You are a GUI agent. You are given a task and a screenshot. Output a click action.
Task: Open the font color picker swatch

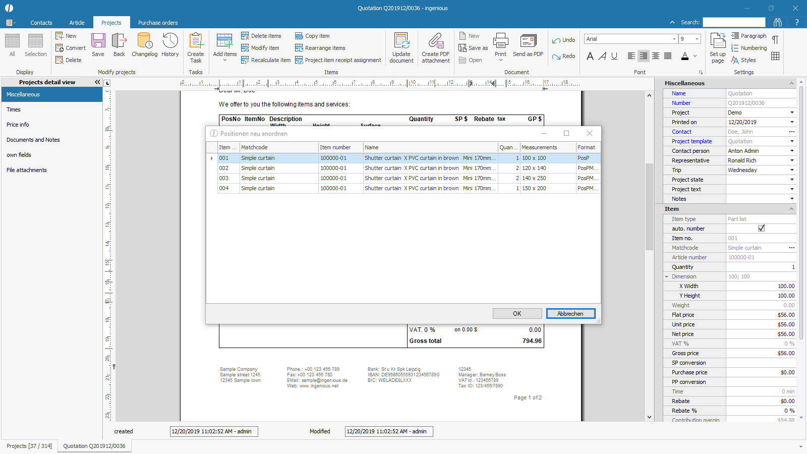[684, 56]
